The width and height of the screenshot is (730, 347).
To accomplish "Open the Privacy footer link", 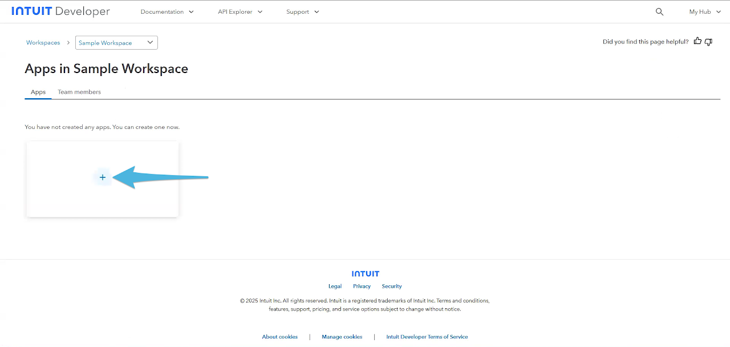I will pos(362,287).
